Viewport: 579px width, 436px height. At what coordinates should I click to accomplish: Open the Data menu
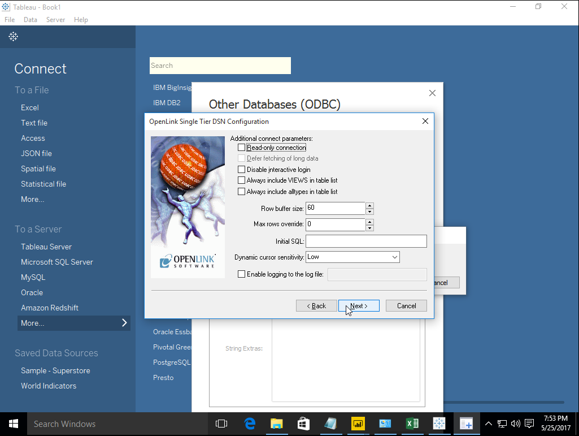[31, 20]
